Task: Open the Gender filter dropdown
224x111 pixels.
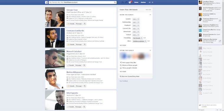Action: pos(136,19)
